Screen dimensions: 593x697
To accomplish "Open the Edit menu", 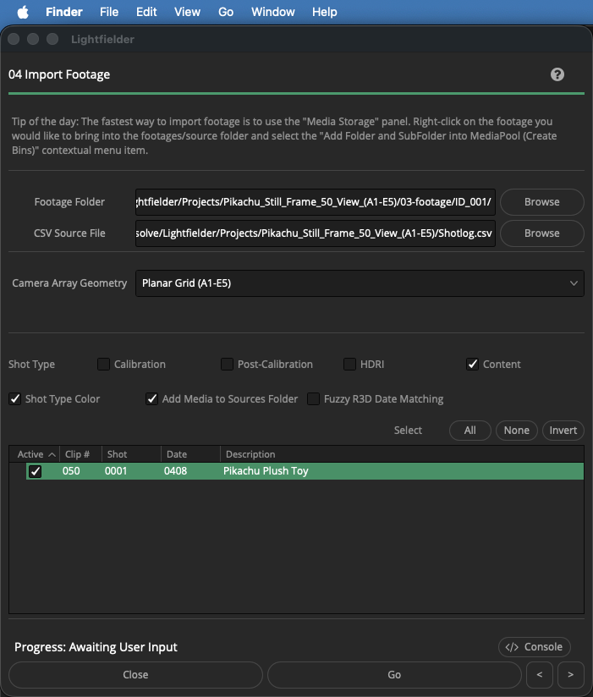I will click(x=146, y=12).
